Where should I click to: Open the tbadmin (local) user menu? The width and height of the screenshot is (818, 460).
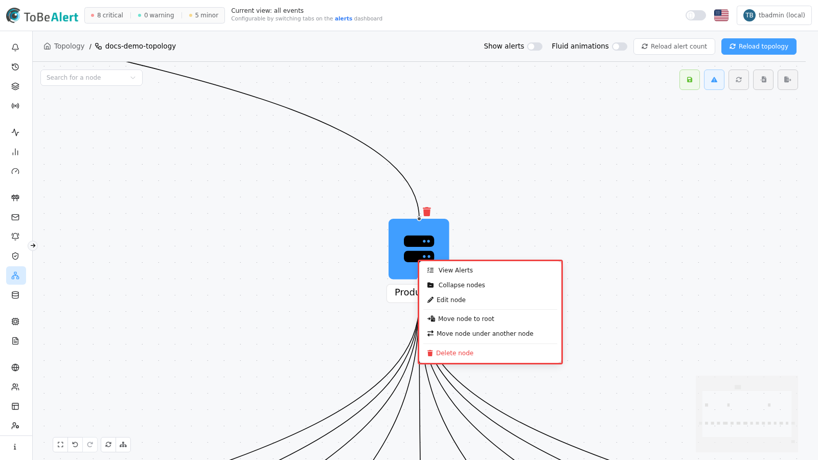[774, 15]
